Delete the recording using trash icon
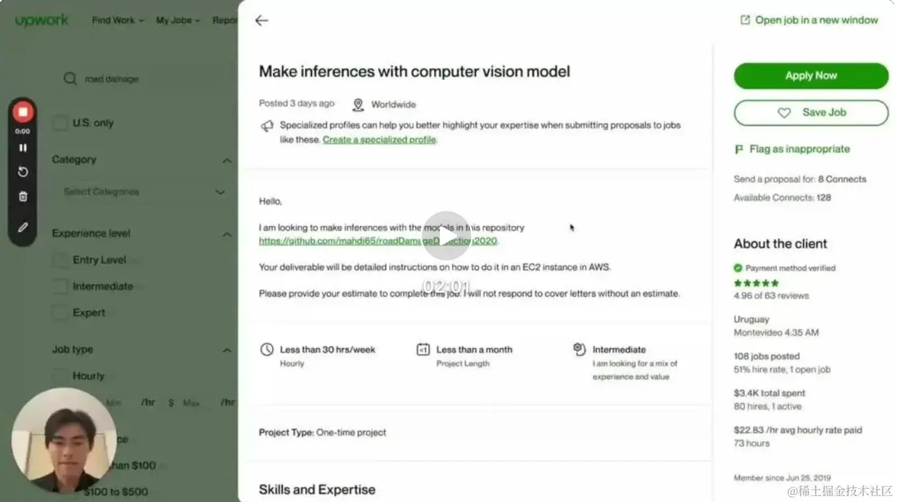The width and height of the screenshot is (897, 502). [23, 196]
